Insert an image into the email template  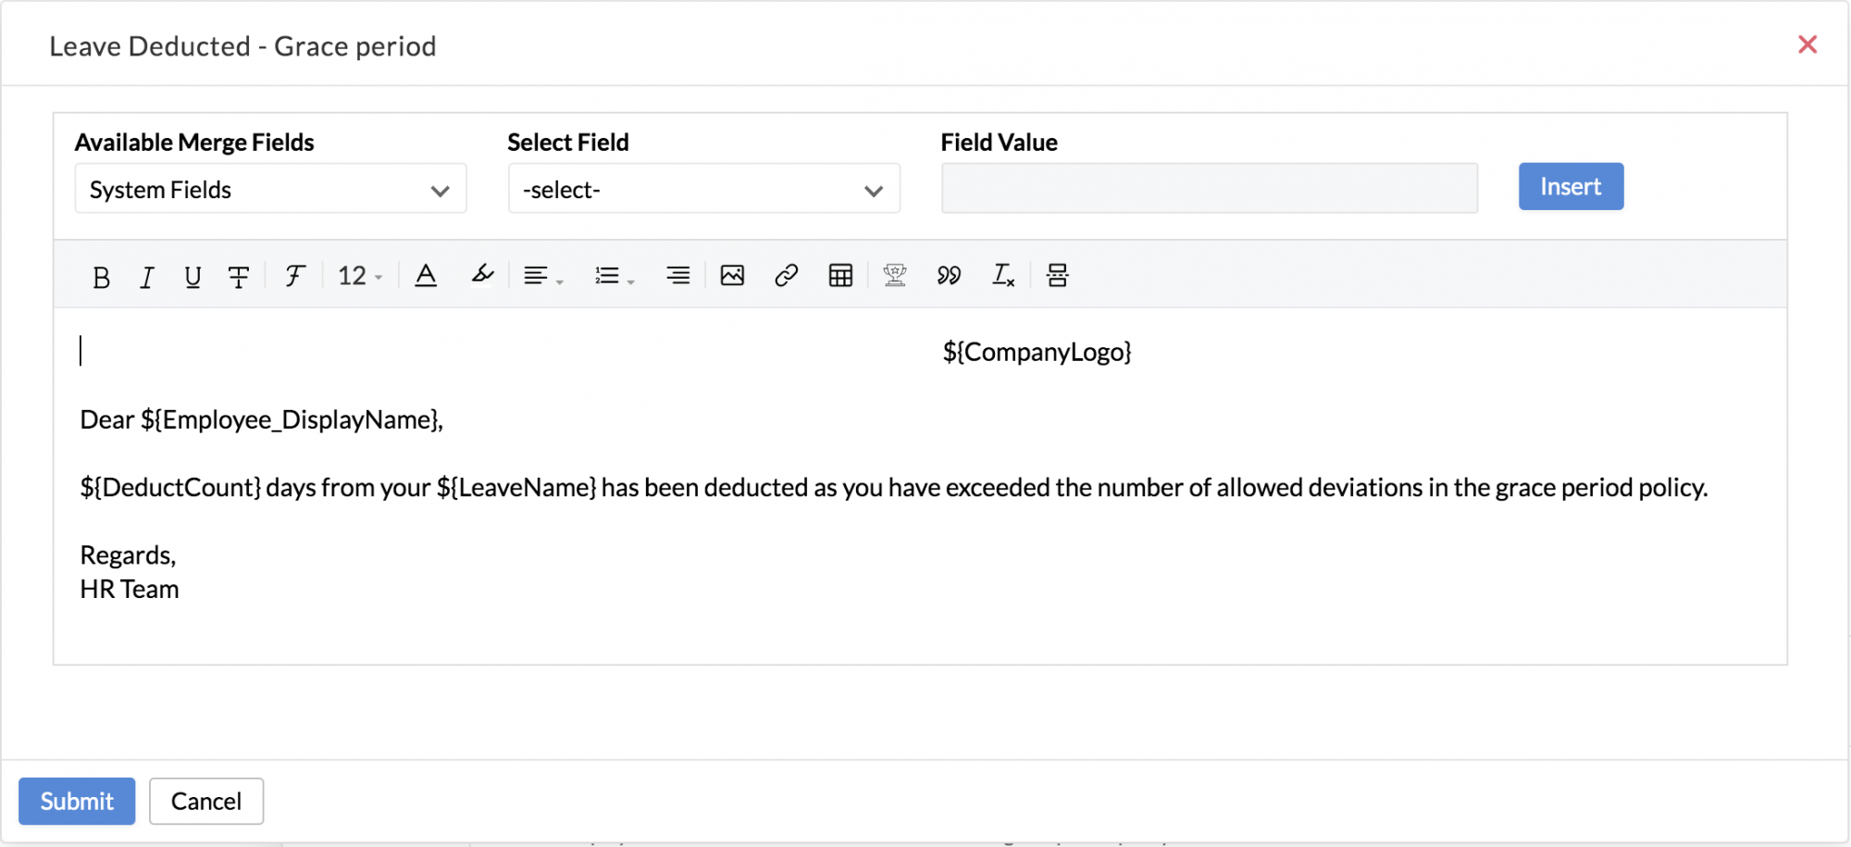tap(731, 275)
